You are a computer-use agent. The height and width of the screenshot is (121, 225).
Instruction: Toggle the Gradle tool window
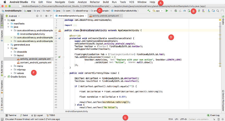[x=223, y=20]
